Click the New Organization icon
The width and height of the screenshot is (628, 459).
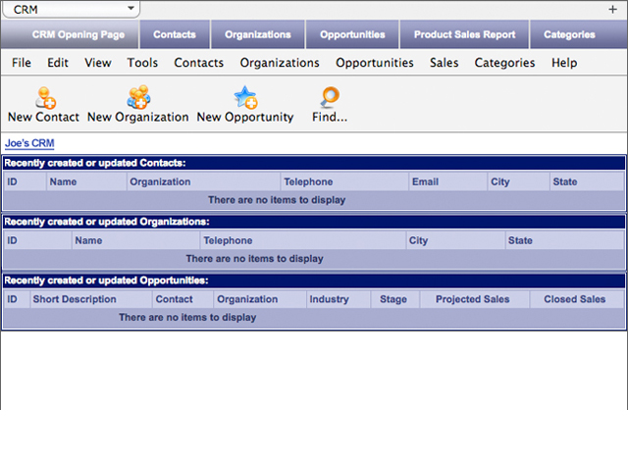coord(138,97)
